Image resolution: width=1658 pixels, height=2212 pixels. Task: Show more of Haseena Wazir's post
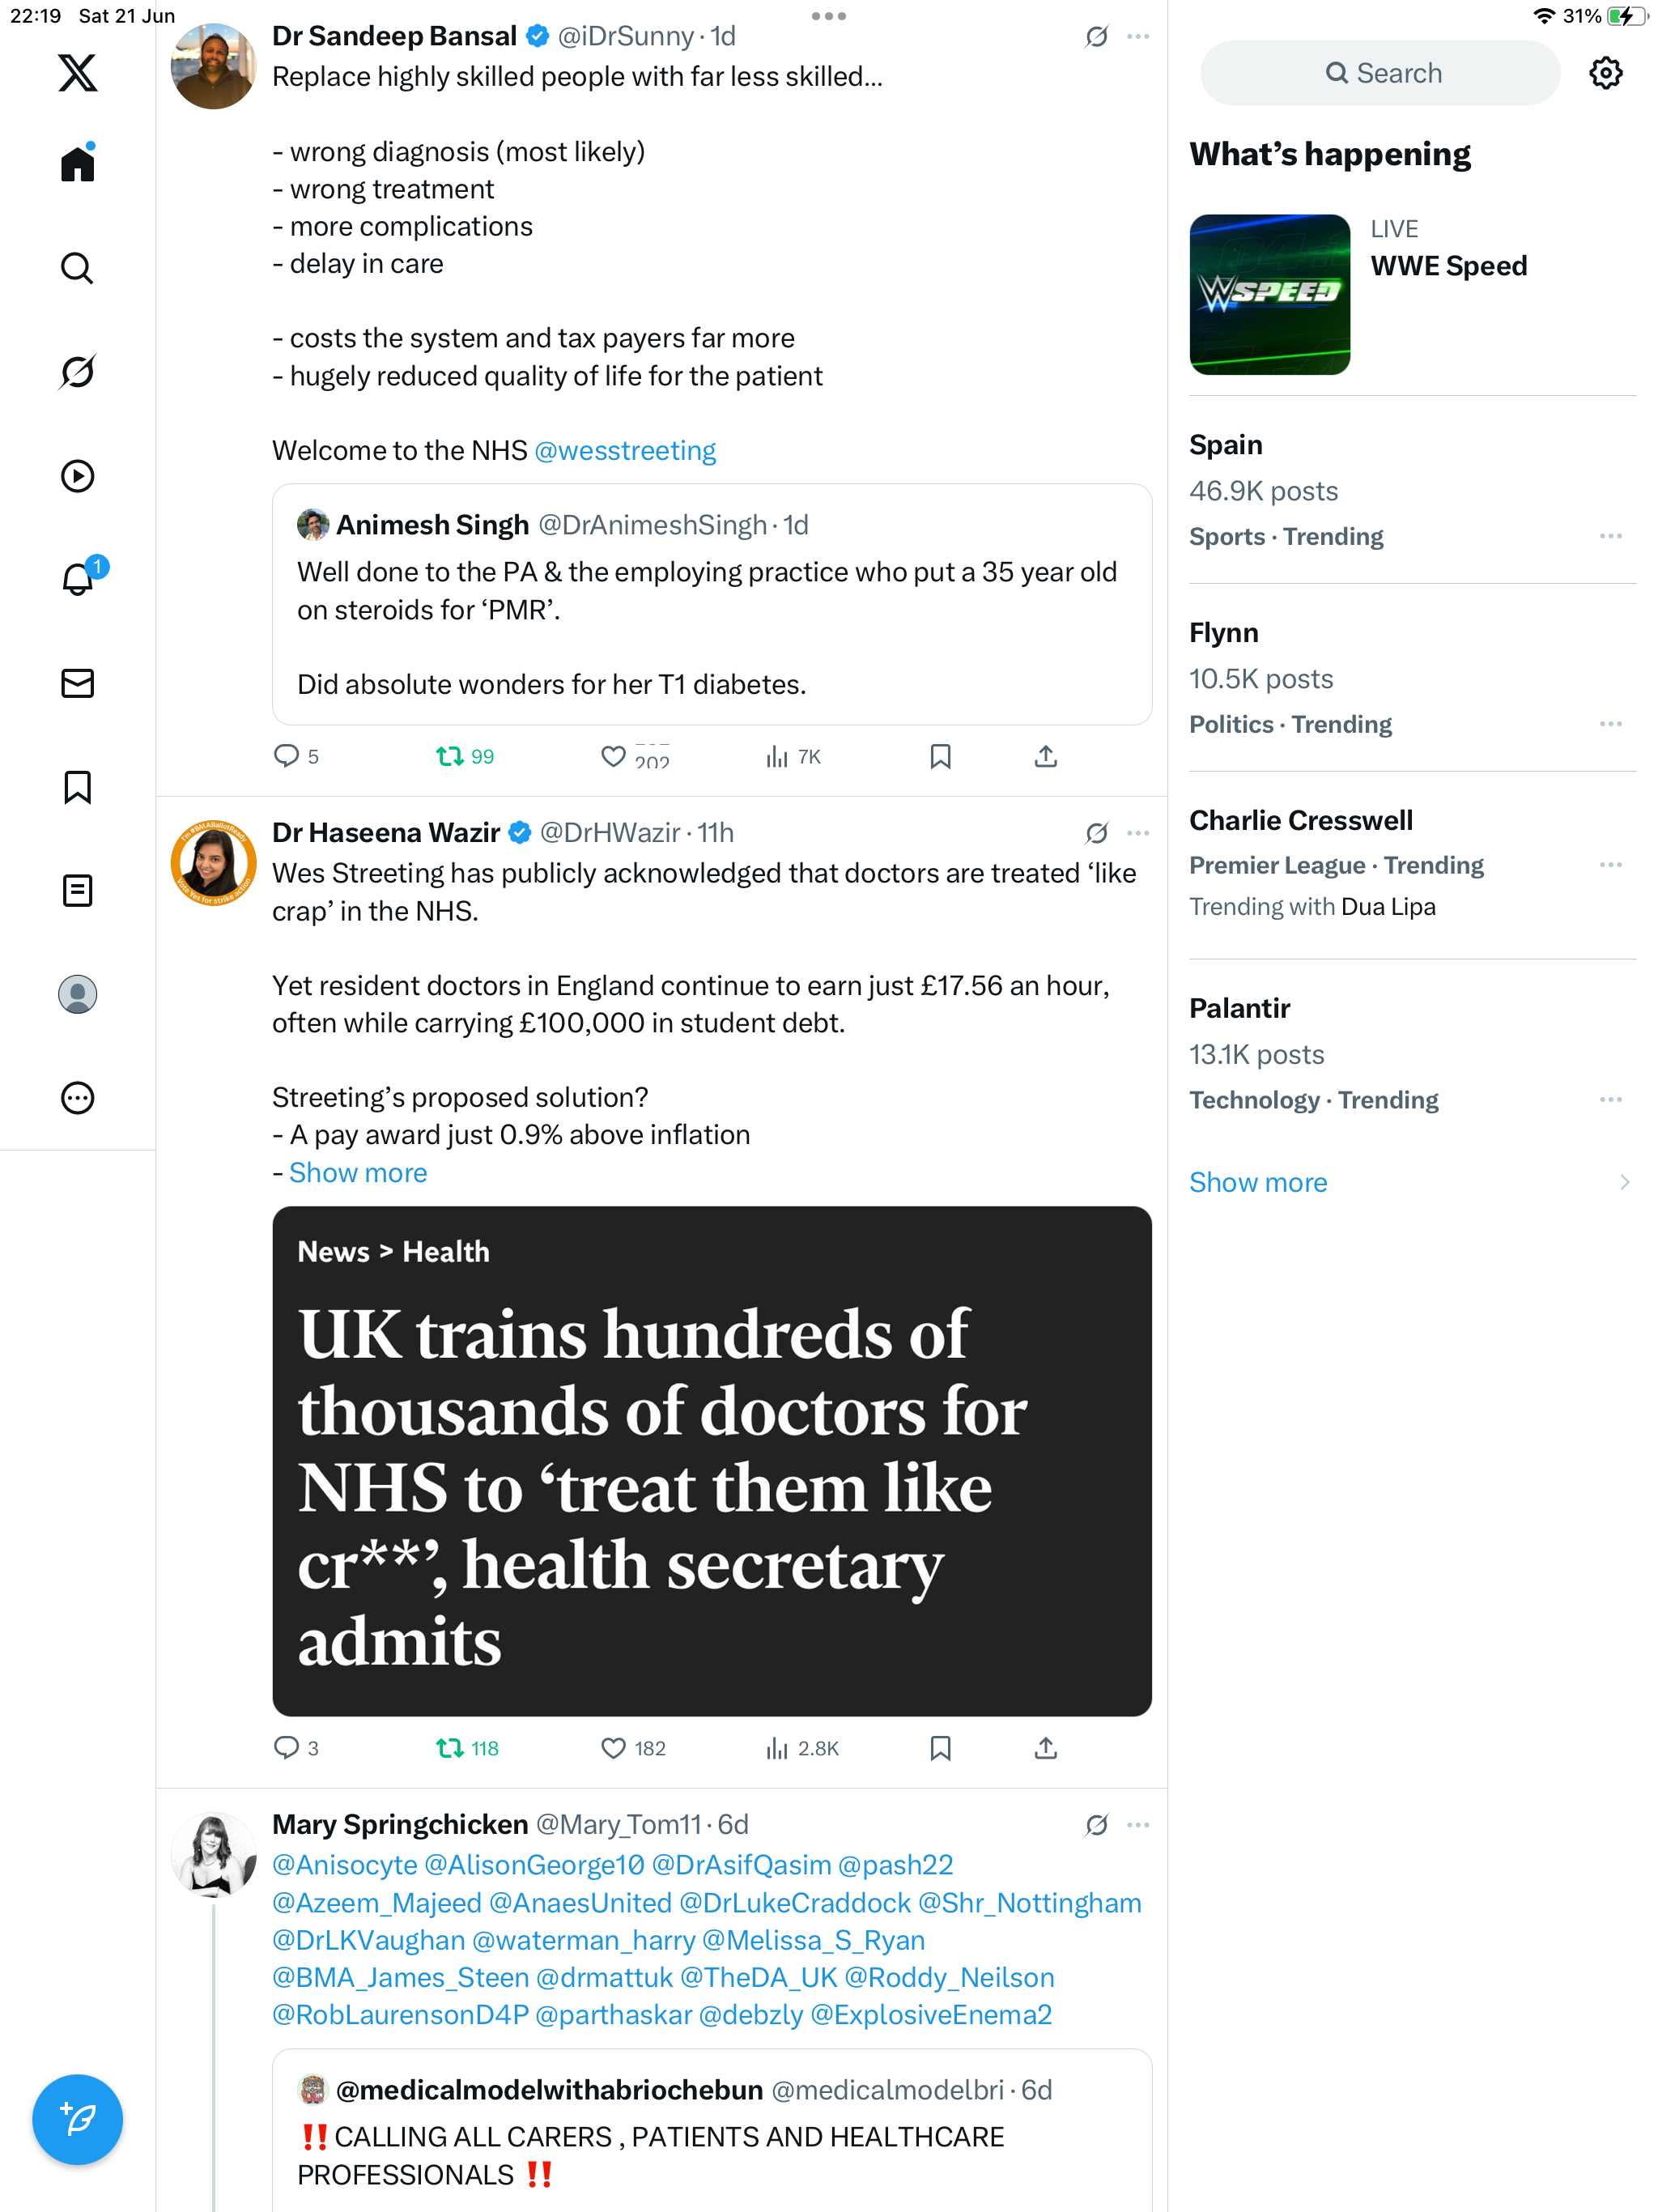357,1172
